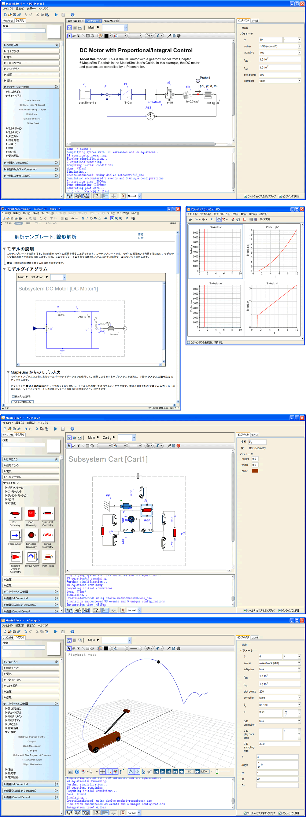
Task: Open ツール menu in Maple 14 window
Action: [x=111, y=213]
